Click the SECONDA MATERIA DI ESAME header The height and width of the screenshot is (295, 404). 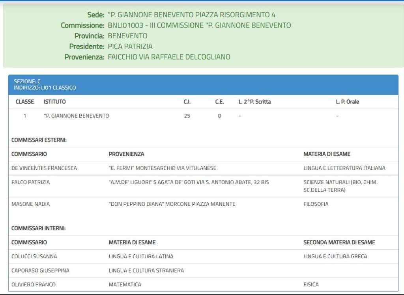(x=339, y=243)
